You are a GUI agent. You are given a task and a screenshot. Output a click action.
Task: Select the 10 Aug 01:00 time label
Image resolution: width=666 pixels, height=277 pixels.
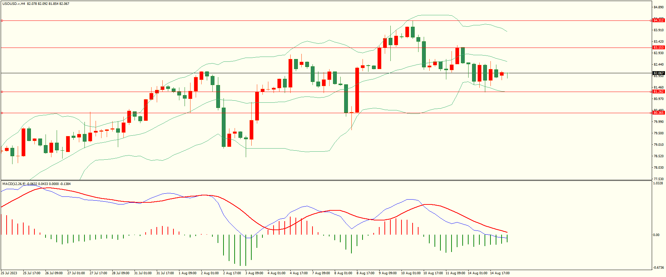point(411,273)
